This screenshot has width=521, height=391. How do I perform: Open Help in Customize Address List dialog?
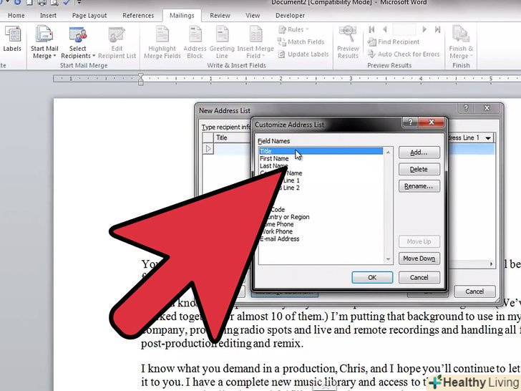(x=411, y=122)
